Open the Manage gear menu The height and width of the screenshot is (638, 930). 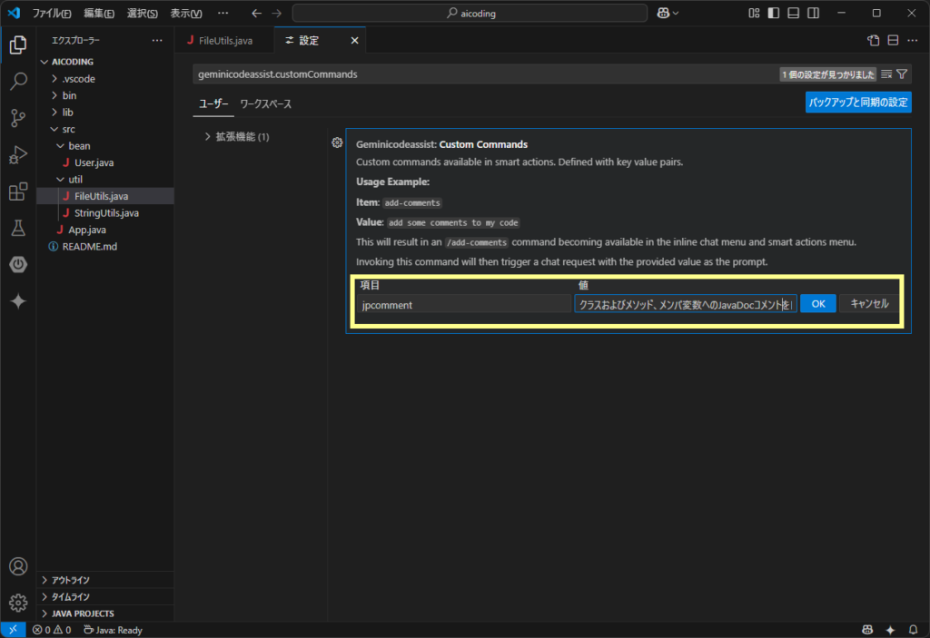click(x=18, y=603)
